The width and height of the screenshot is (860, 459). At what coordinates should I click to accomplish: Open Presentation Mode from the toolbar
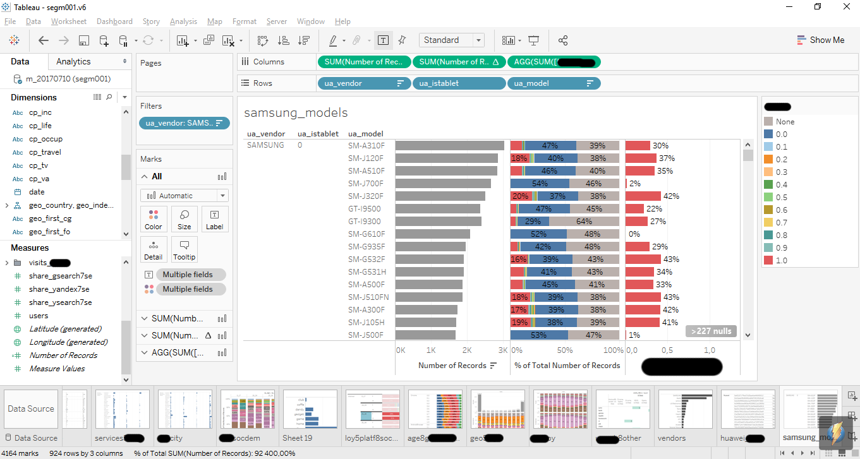coord(534,40)
